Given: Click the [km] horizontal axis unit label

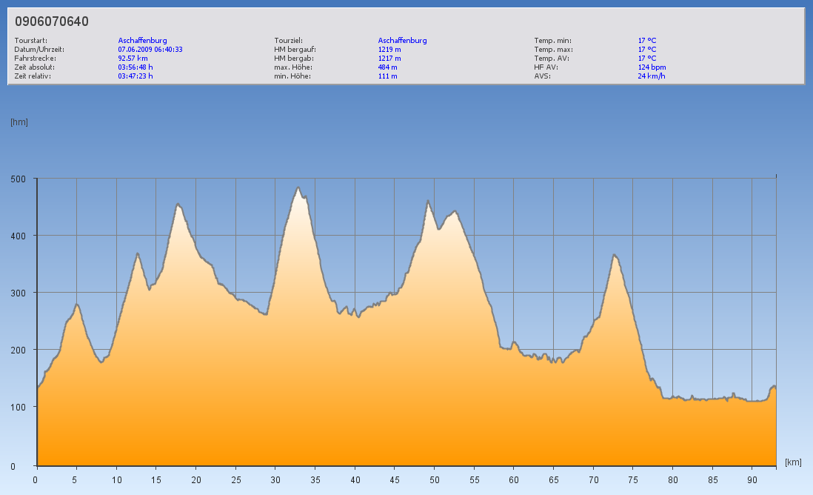Looking at the screenshot, I should pyautogui.click(x=793, y=462).
